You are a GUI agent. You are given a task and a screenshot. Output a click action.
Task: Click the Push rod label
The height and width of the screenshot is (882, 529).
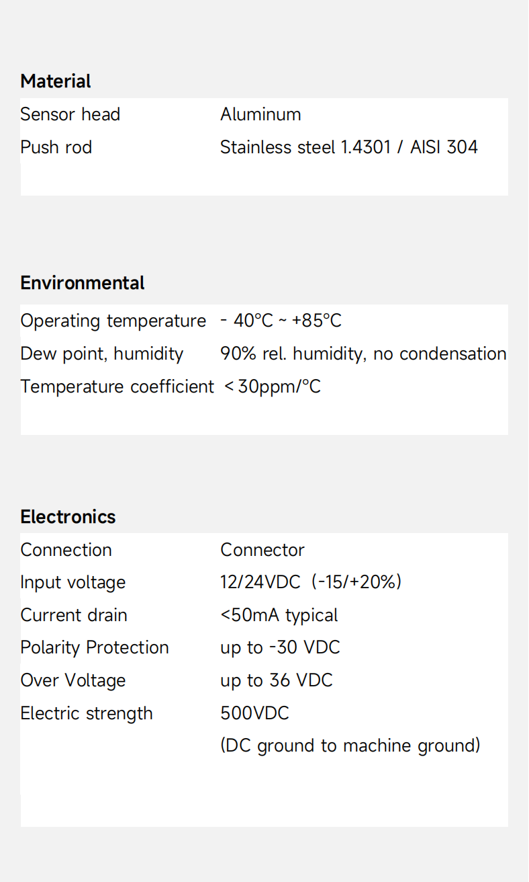point(56,147)
